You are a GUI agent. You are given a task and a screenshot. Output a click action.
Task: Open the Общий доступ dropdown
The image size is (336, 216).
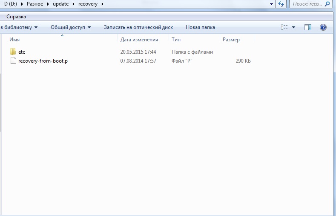(71, 27)
